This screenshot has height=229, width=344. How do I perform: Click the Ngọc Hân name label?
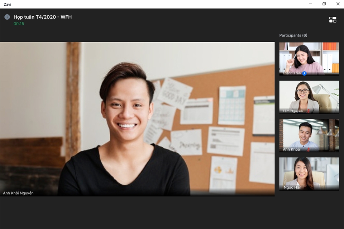click(x=292, y=187)
